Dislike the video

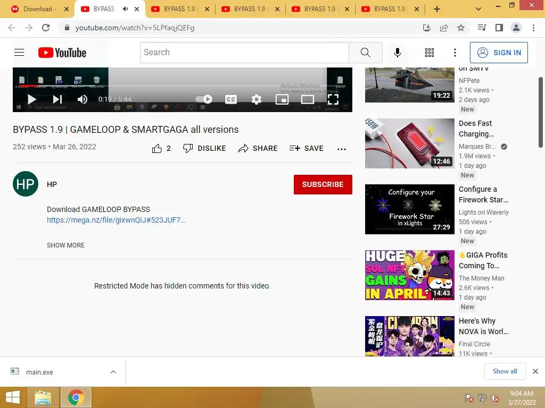click(x=204, y=149)
